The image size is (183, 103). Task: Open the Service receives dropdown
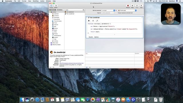(108, 10)
